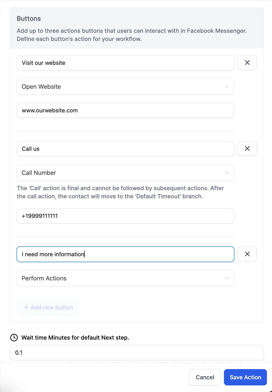Image resolution: width=272 pixels, height=392 pixels.
Task: Click the clock icon beside wait time
Action: pyautogui.click(x=14, y=338)
